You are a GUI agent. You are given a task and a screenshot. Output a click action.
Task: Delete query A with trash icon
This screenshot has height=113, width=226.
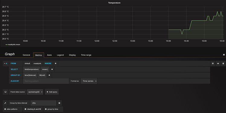click(223, 63)
